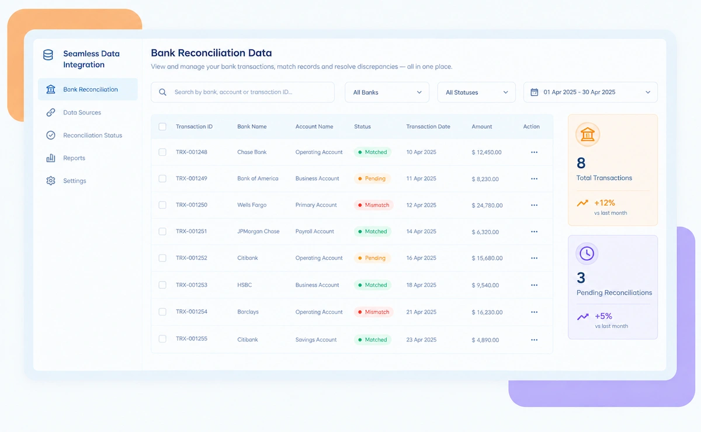701x432 pixels.
Task: Click the Transaction ID column header
Action: (x=194, y=127)
